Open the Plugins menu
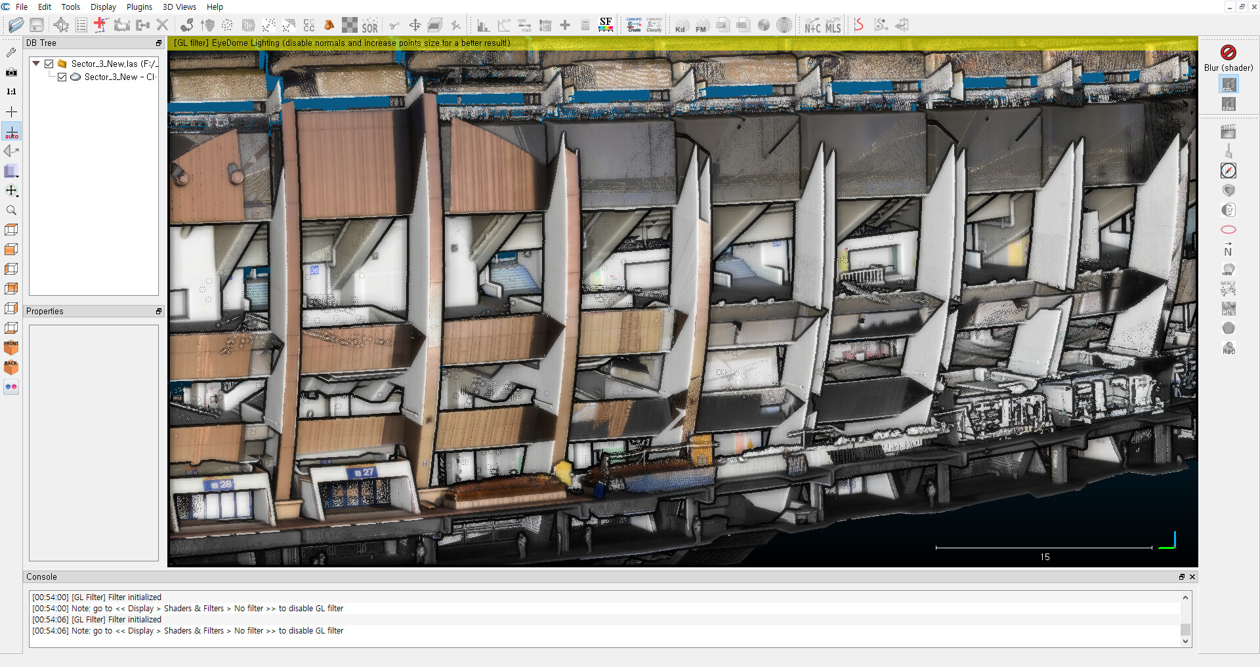This screenshot has height=667, width=1260. click(139, 7)
